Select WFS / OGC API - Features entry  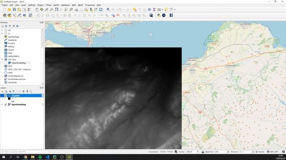pyautogui.click(x=19, y=69)
